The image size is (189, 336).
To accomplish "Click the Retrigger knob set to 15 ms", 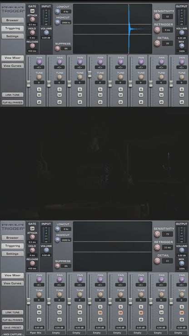I will tap(157, 247).
